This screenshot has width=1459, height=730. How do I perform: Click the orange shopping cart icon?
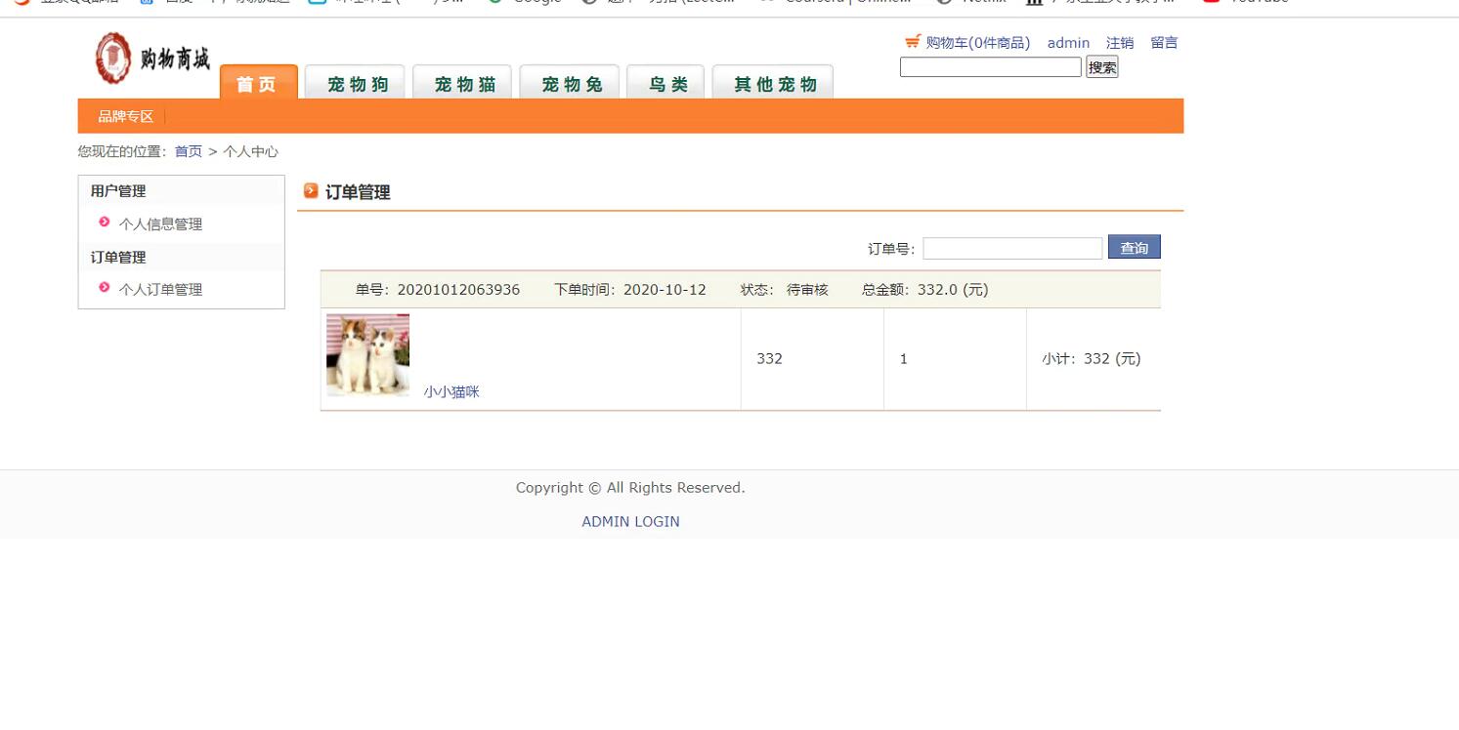[912, 41]
